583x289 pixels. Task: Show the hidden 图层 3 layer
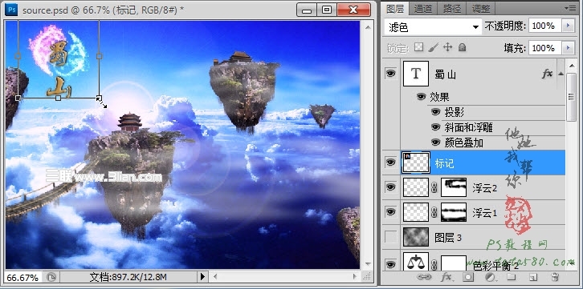[x=390, y=237]
